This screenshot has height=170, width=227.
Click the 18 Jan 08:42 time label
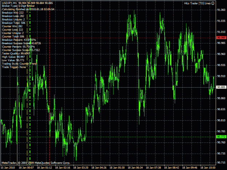click(171, 167)
